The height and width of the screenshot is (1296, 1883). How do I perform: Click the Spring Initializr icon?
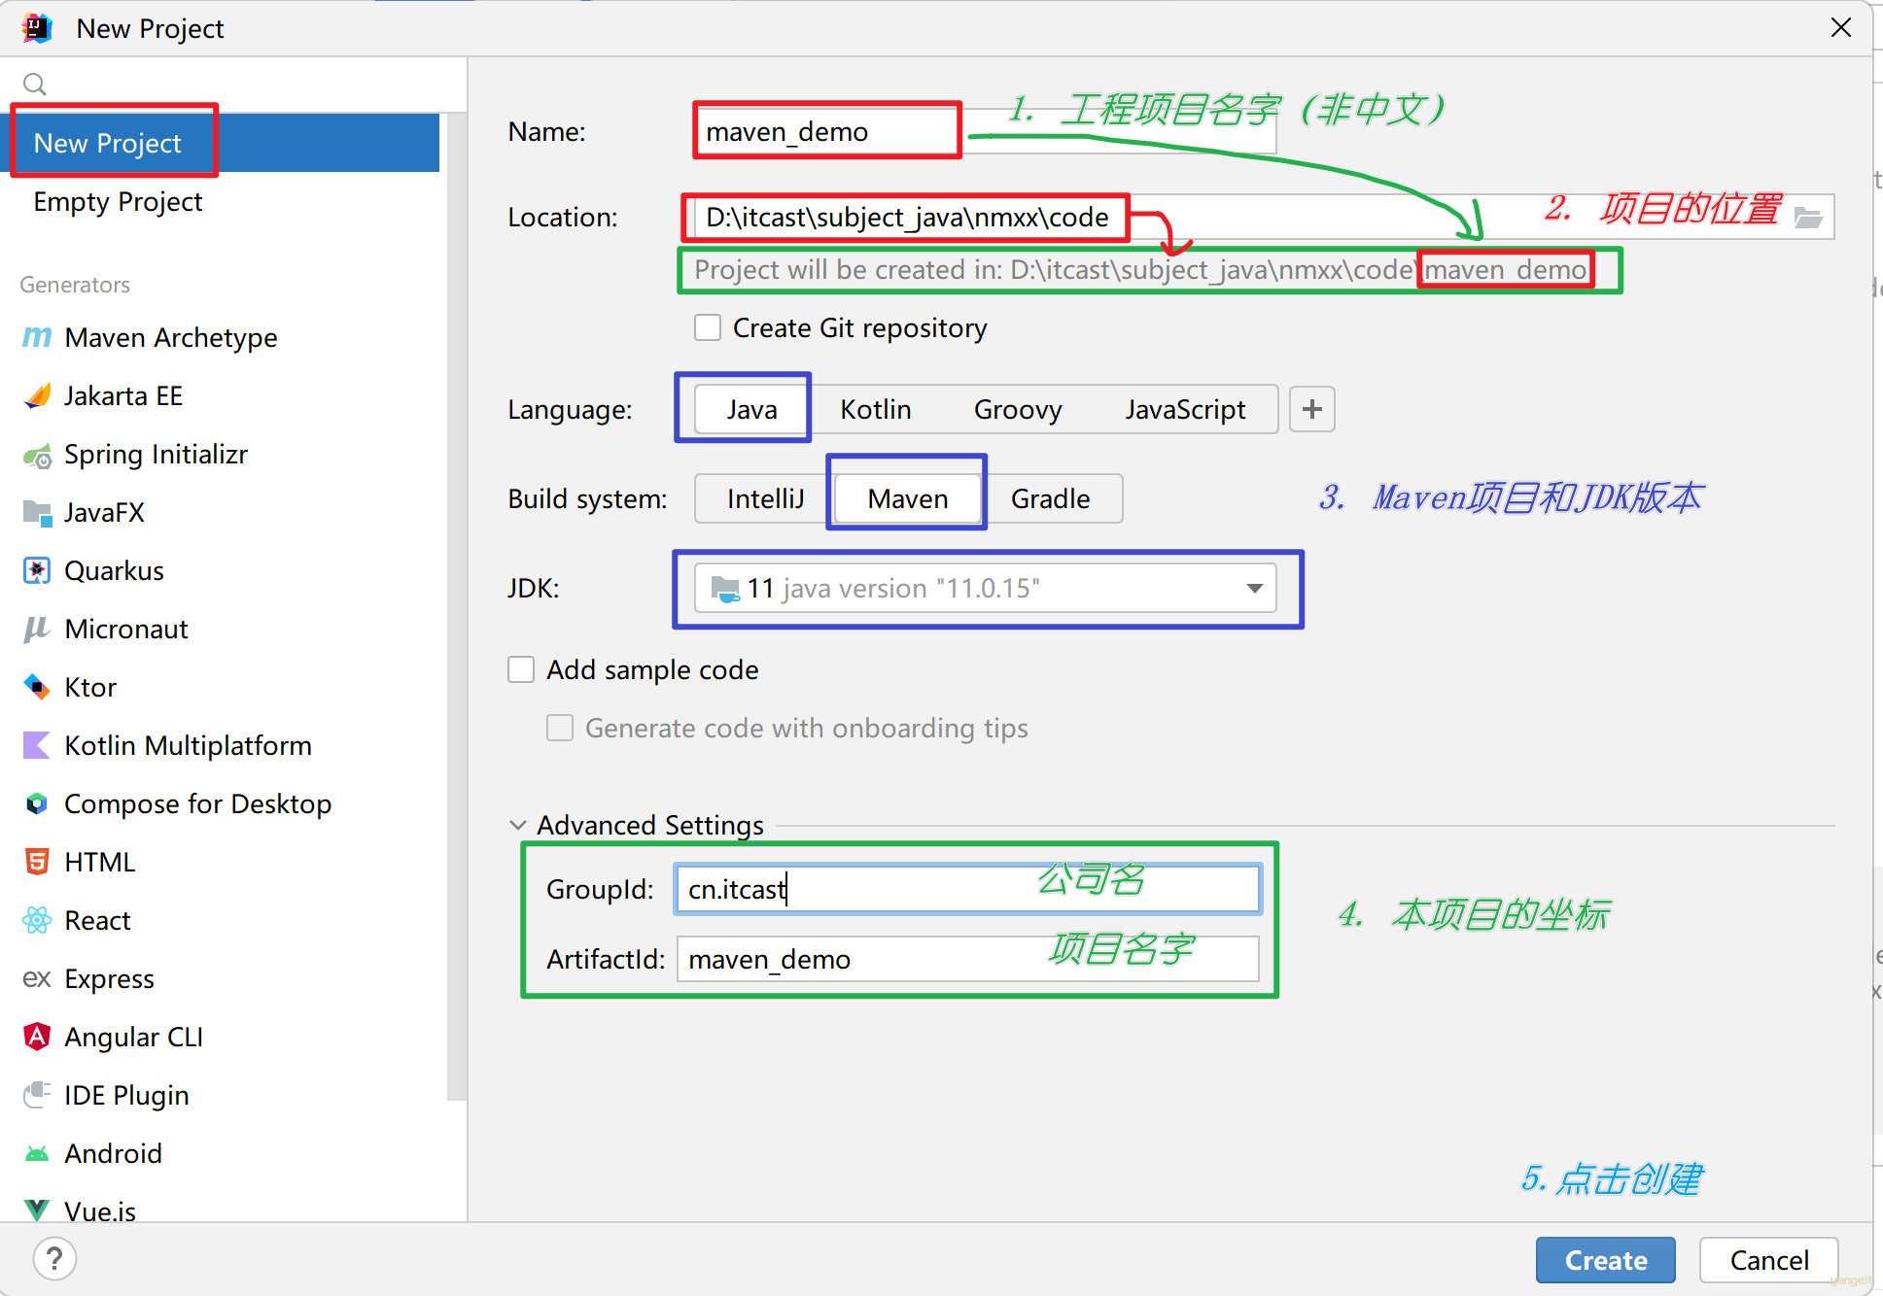point(37,455)
